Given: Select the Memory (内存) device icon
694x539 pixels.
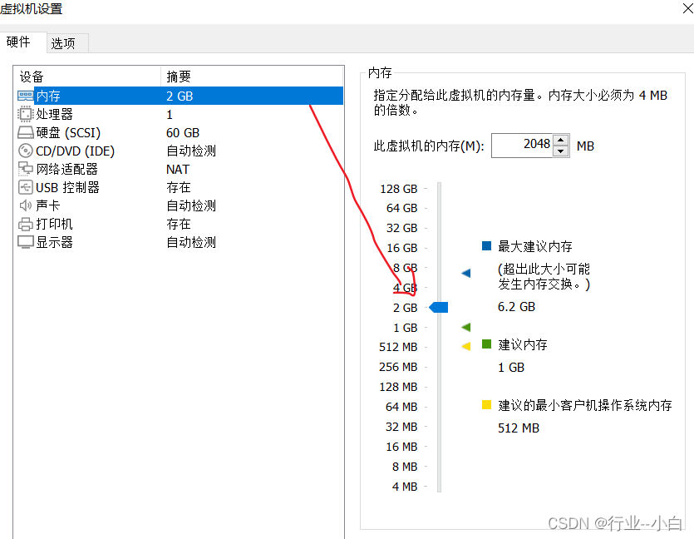Looking at the screenshot, I should click(x=25, y=96).
